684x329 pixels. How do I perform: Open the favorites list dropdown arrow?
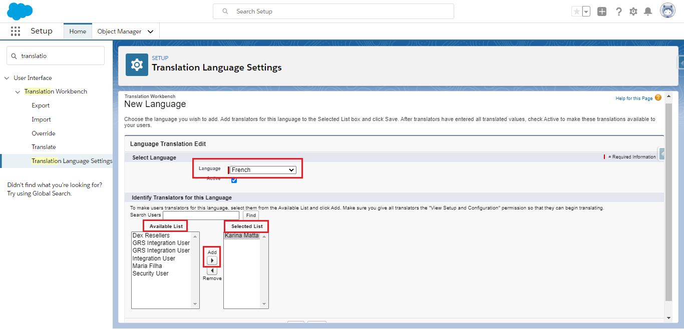pos(586,11)
